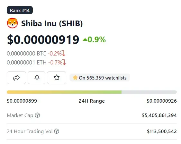181x144 pixels.
Task: Click the yellow star in watchlists badge
Action: tap(75, 78)
